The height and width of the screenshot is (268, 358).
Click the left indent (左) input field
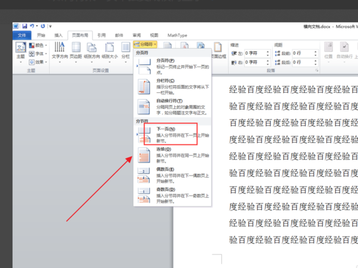(x=255, y=54)
